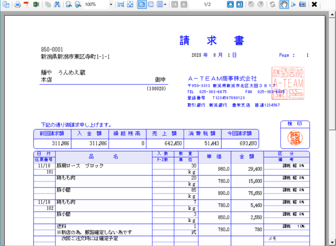
Task: Click the sales amount 642,450
Action: 173,143
